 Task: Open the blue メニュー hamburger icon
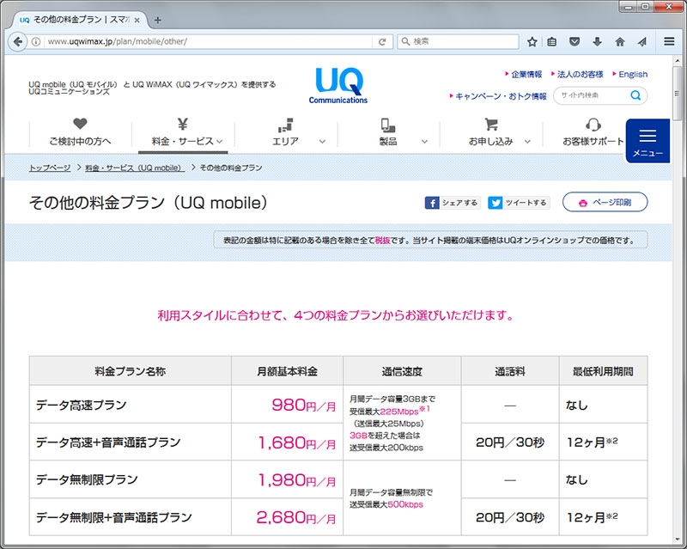[x=647, y=134]
